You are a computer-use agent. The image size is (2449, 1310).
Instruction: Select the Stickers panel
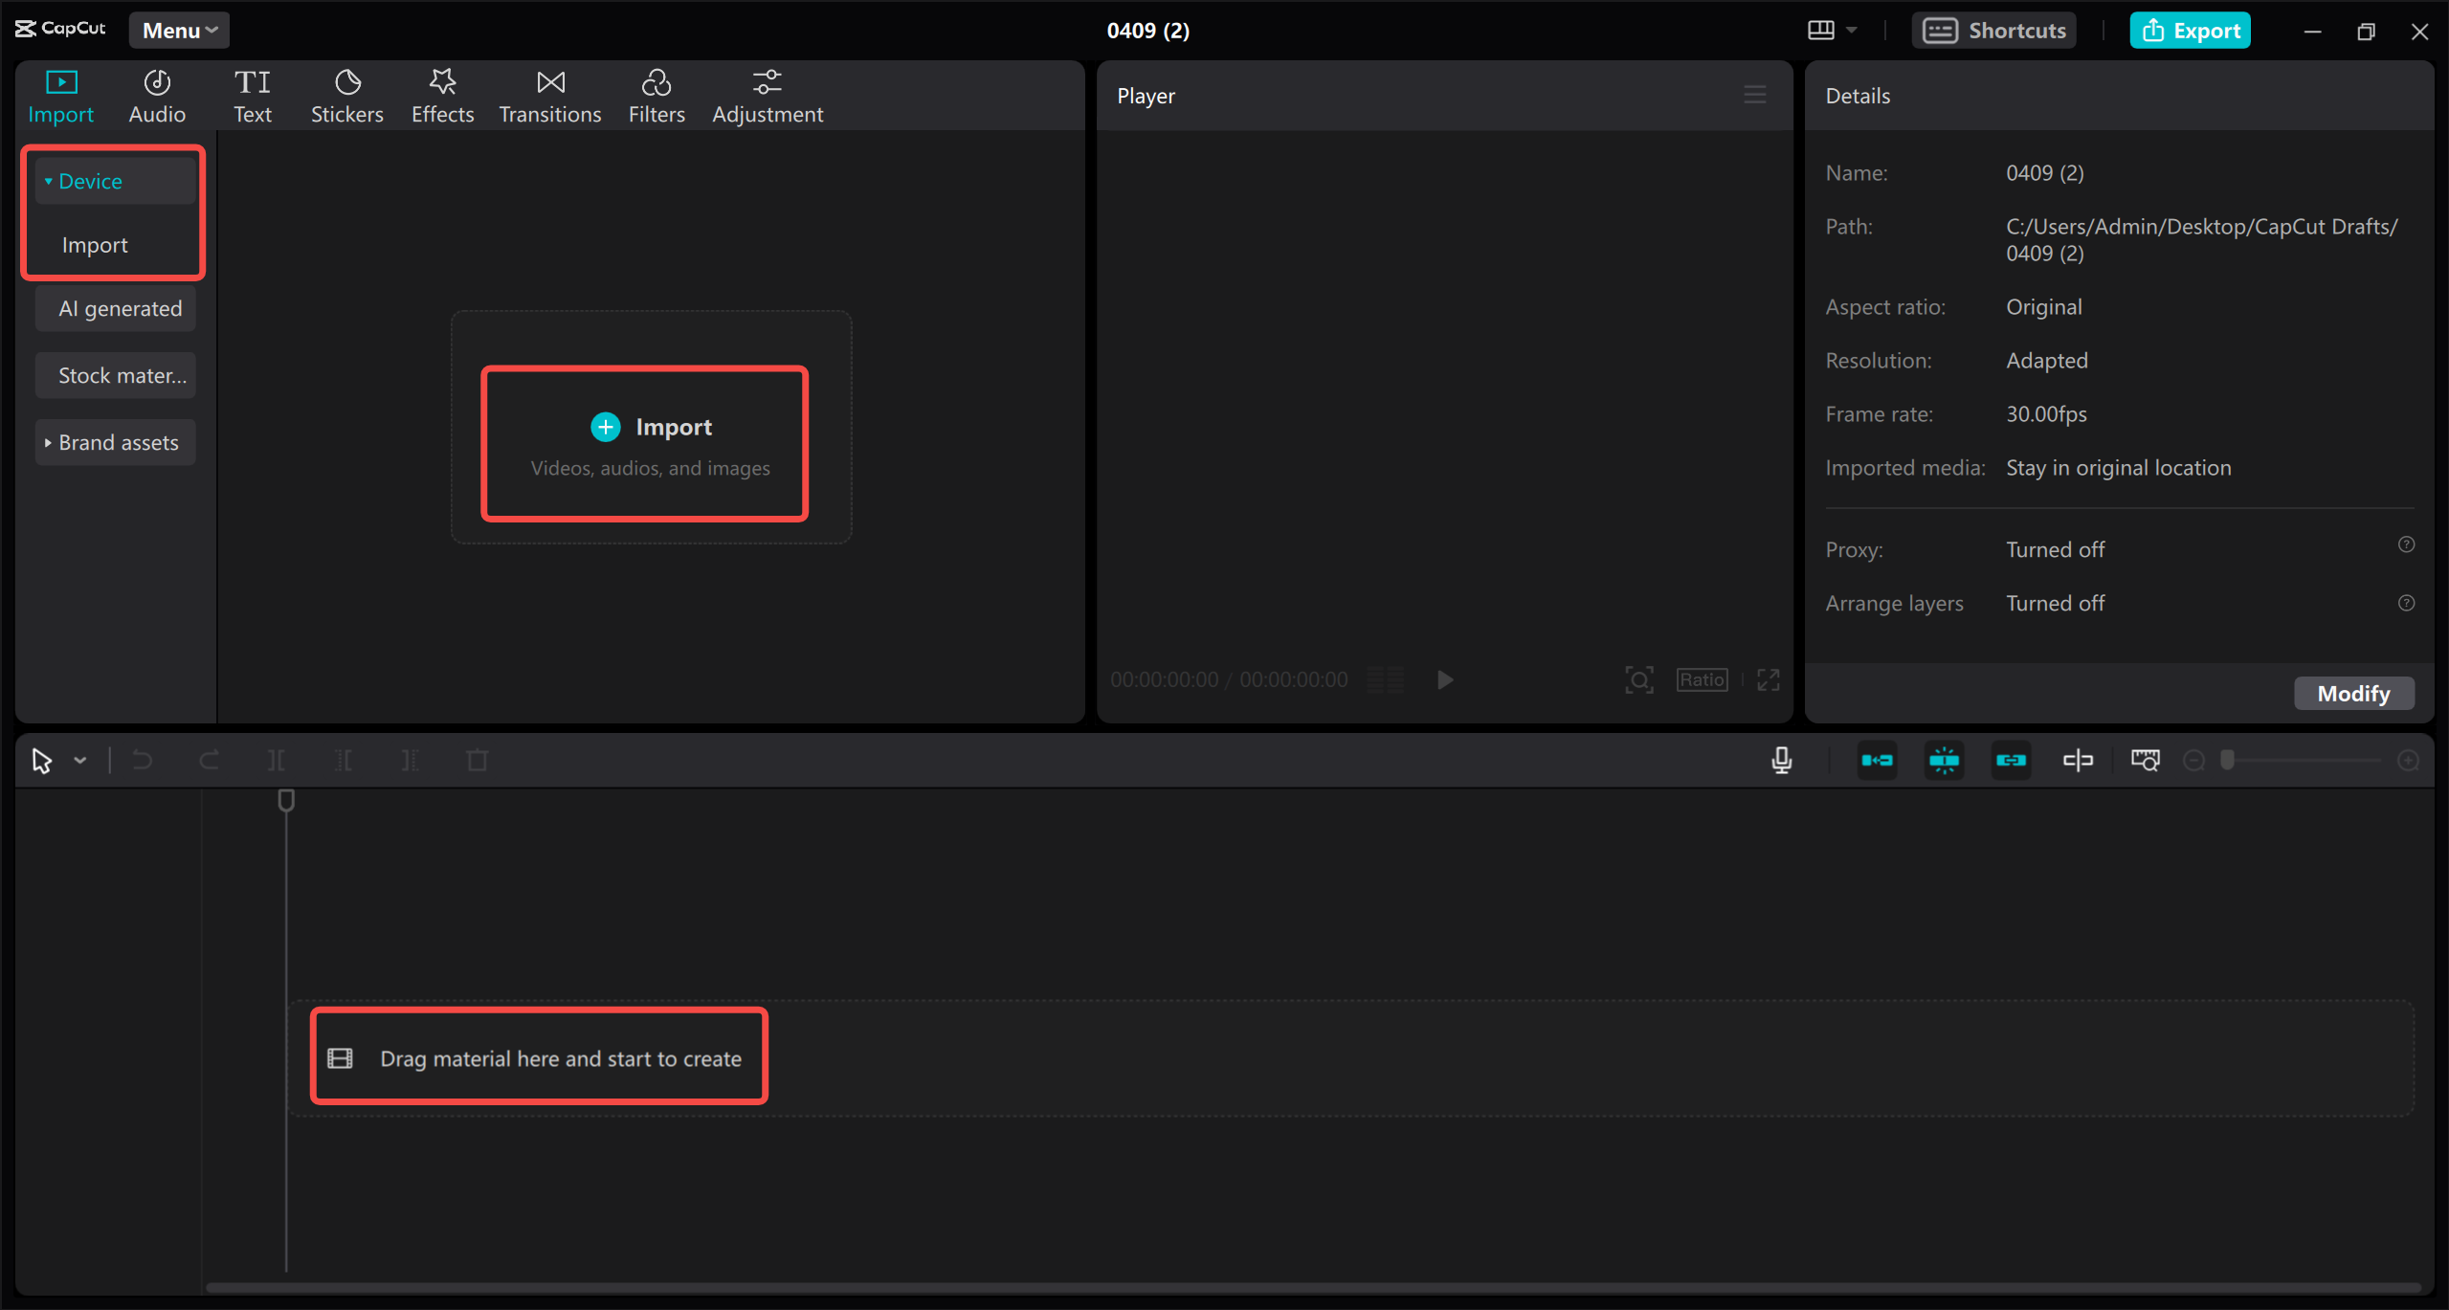coord(346,95)
